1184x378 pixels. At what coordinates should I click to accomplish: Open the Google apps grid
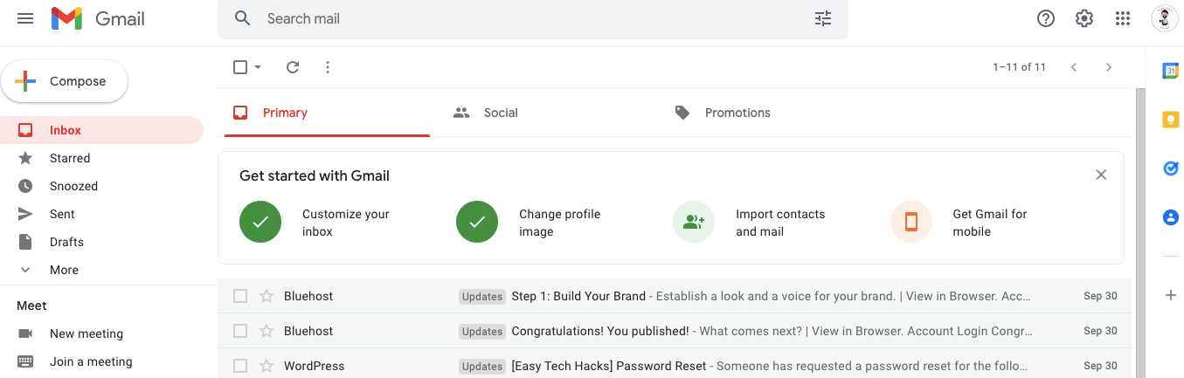click(1124, 18)
